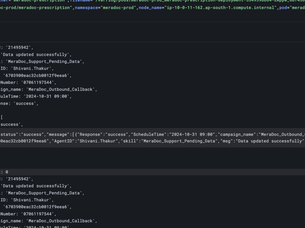This screenshot has width=305, height=228.
Task: Click the highlighted ": 0" log row
Action: tap(152, 172)
